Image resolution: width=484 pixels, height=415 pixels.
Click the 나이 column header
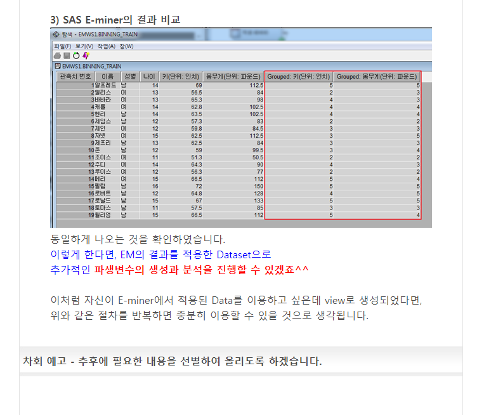149,77
